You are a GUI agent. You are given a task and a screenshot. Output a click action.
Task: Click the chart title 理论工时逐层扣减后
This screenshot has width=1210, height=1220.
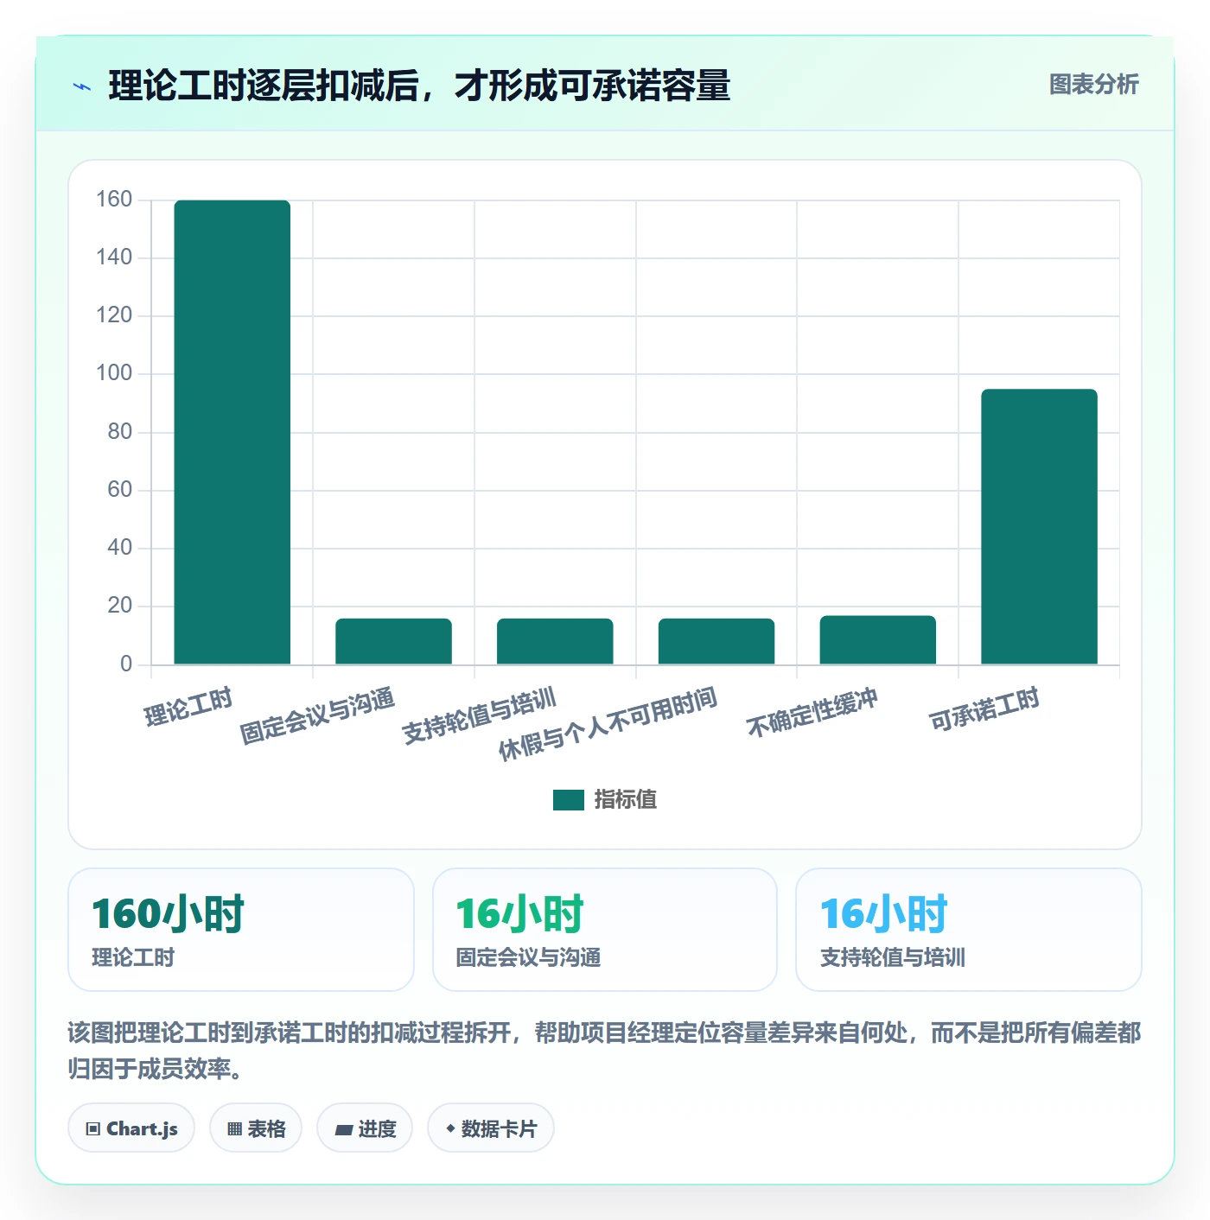[419, 86]
